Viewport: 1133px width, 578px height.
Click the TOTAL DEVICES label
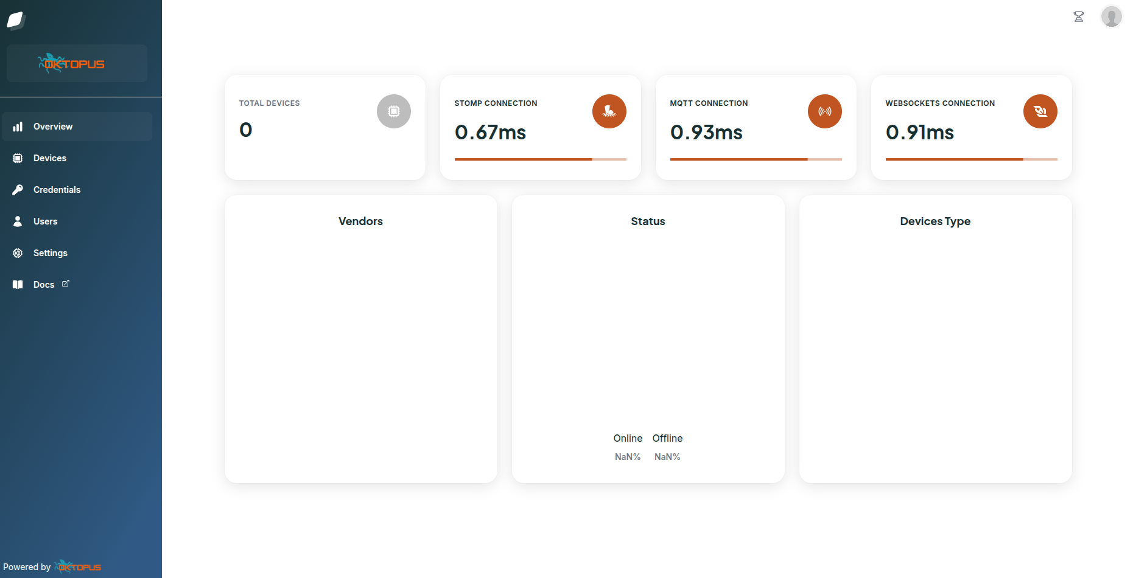(x=270, y=103)
